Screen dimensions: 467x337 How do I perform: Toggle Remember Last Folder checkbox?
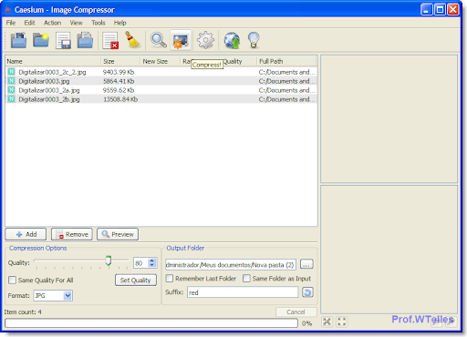coord(170,279)
